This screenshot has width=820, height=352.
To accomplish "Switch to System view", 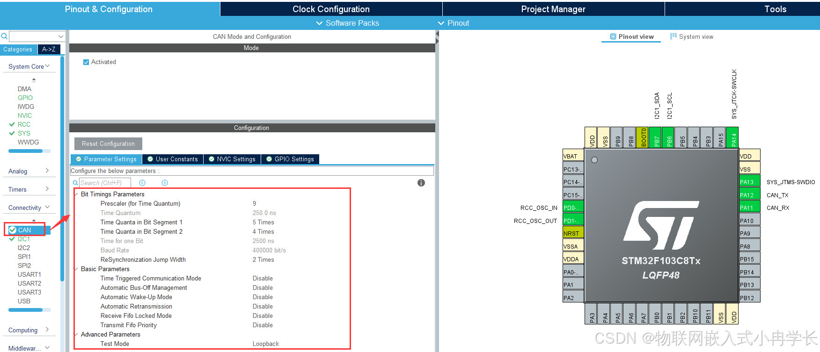I will [691, 36].
